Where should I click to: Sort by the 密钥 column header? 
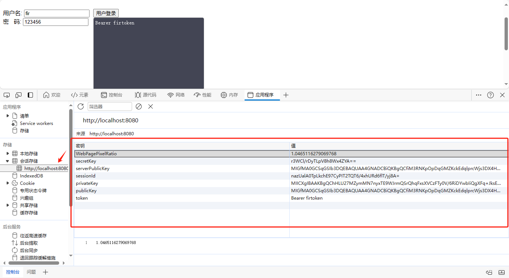182,146
